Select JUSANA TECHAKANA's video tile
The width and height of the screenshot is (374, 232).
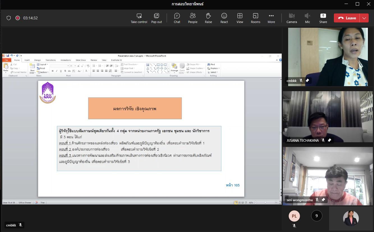(328, 117)
